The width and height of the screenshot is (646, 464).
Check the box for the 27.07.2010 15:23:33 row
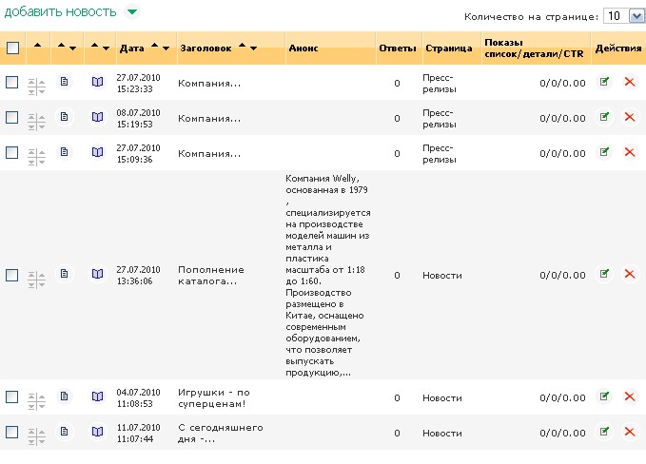click(12, 83)
